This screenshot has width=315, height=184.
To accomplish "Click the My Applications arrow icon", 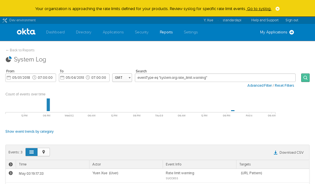I will [291, 32].
